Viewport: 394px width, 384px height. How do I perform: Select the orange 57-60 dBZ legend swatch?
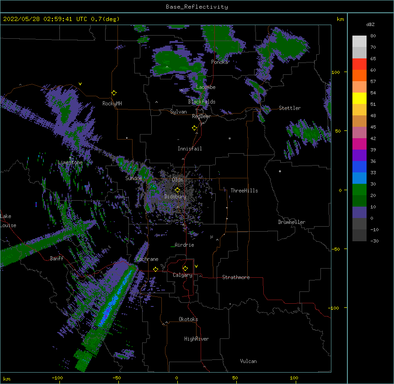click(359, 75)
